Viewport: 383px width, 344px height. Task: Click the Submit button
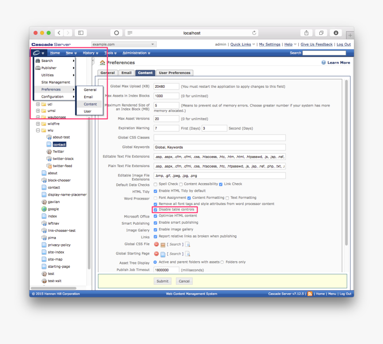pos(163,281)
